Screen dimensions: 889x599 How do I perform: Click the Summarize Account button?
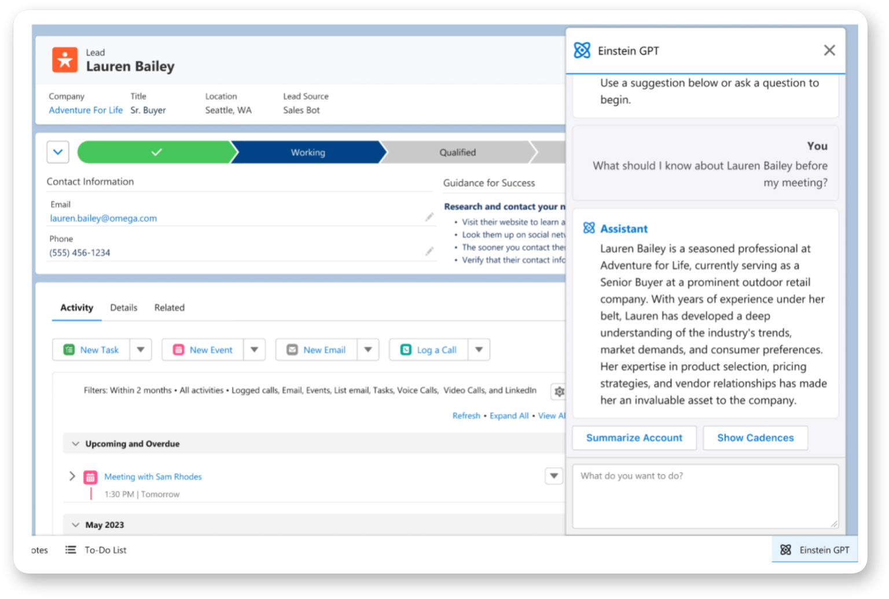click(634, 438)
